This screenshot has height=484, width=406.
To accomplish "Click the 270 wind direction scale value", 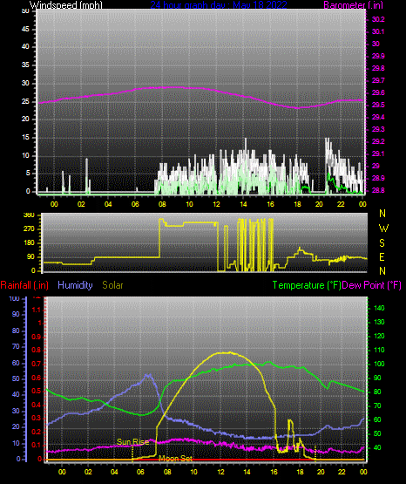I will 30,229.
